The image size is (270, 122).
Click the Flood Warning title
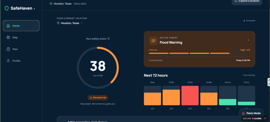(171, 42)
